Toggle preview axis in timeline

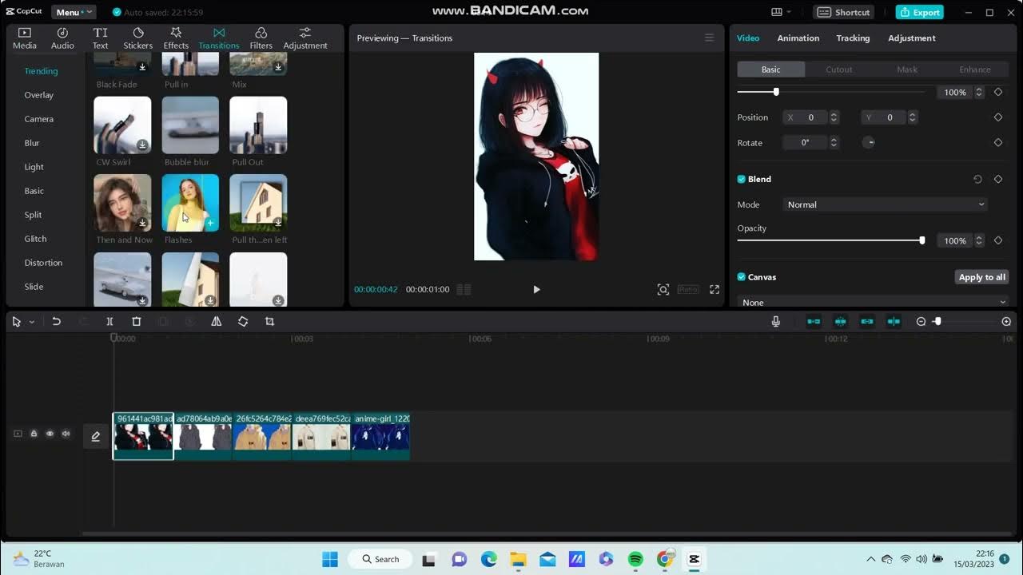[x=894, y=321]
